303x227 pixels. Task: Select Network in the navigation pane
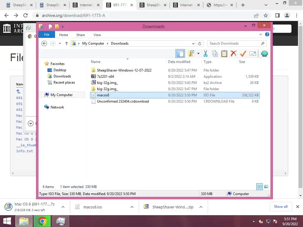[x=57, y=107]
